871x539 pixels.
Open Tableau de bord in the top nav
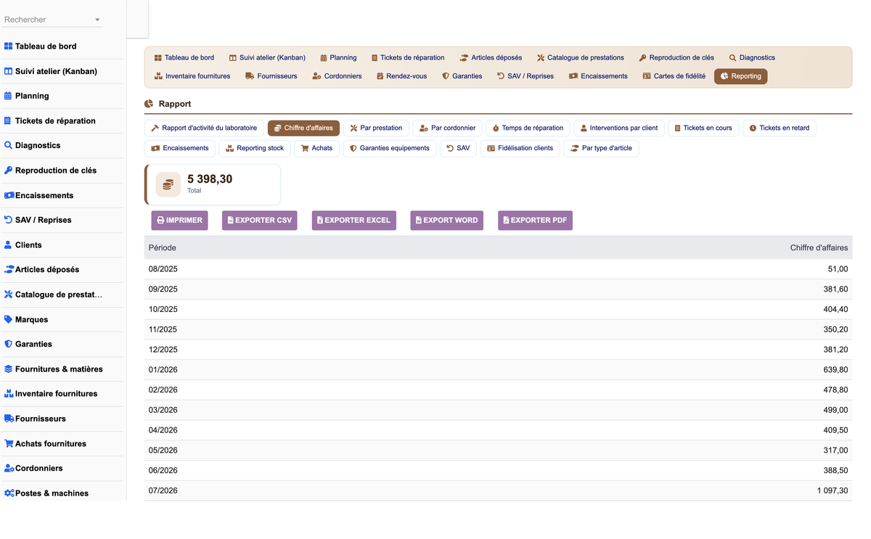(184, 57)
